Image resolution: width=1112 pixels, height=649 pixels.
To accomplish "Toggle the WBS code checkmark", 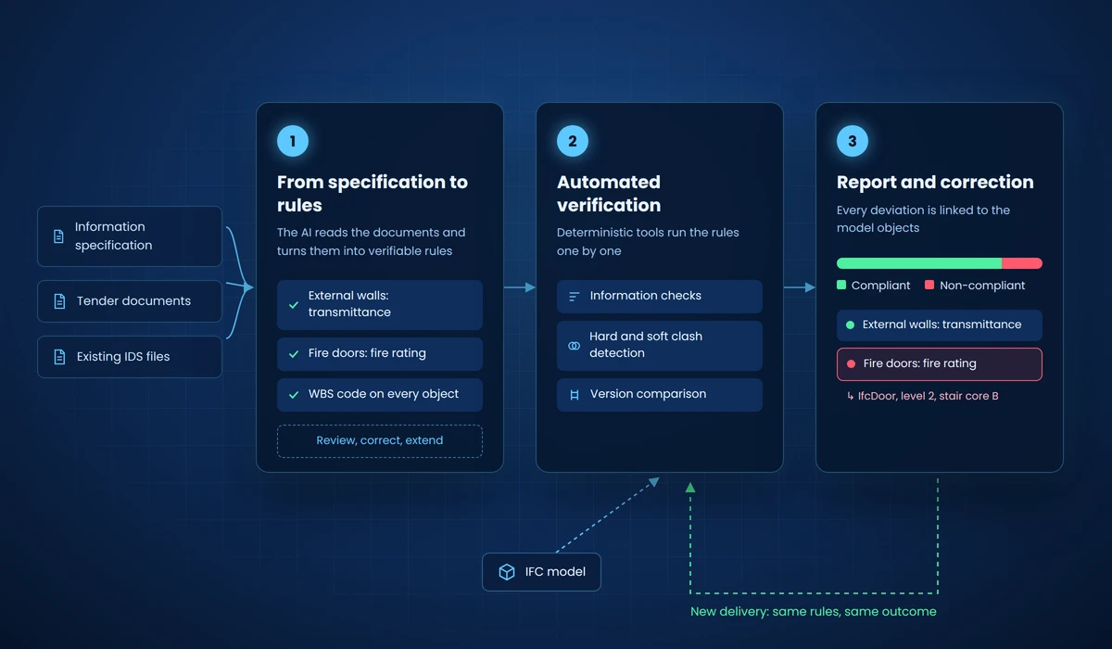I will tap(294, 395).
